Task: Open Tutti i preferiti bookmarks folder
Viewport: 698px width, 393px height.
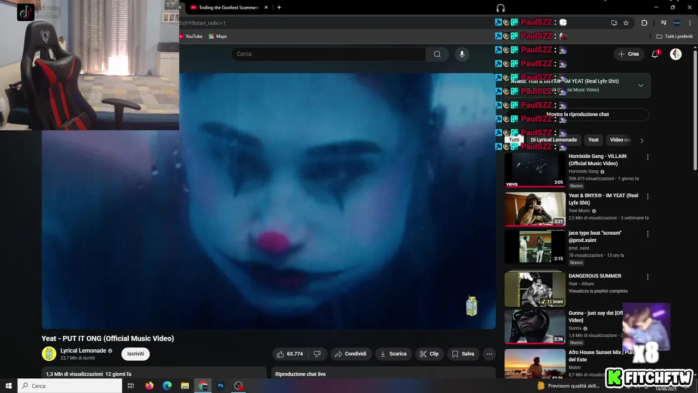Action: (x=674, y=37)
